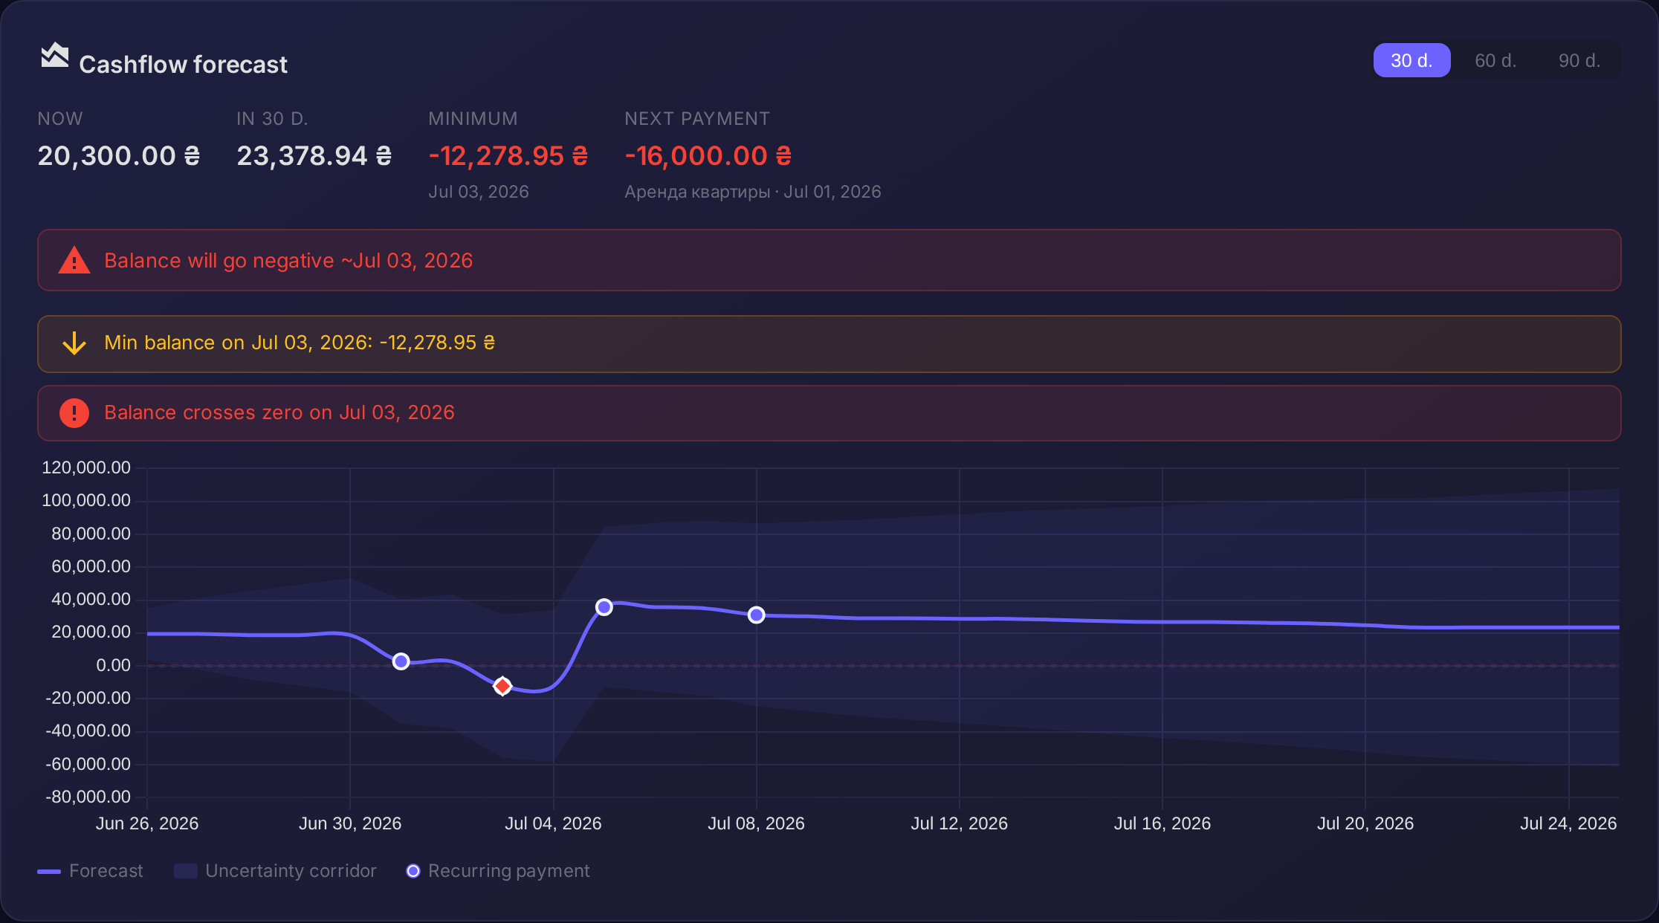
Task: Open the Balance will go negative alert
Action: [829, 260]
